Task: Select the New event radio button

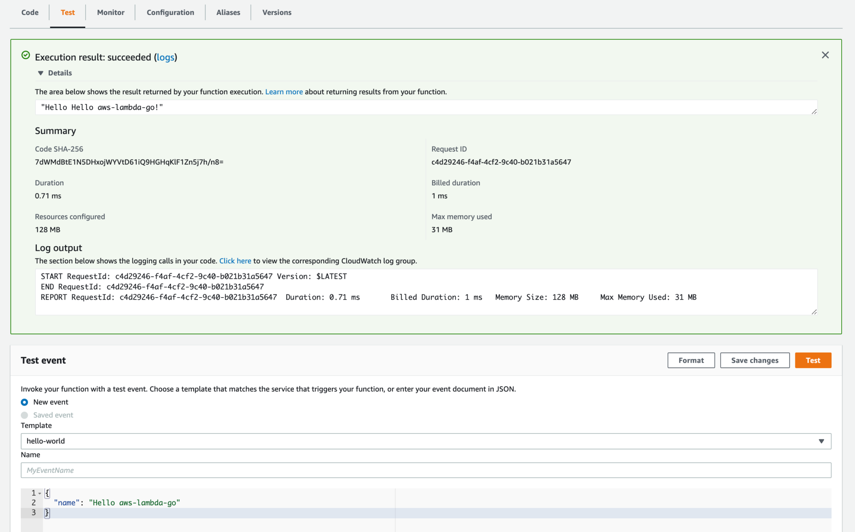Action: [24, 402]
